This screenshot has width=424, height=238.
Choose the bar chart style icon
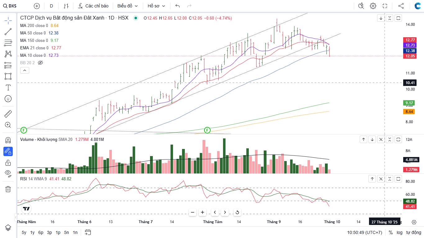click(x=66, y=6)
